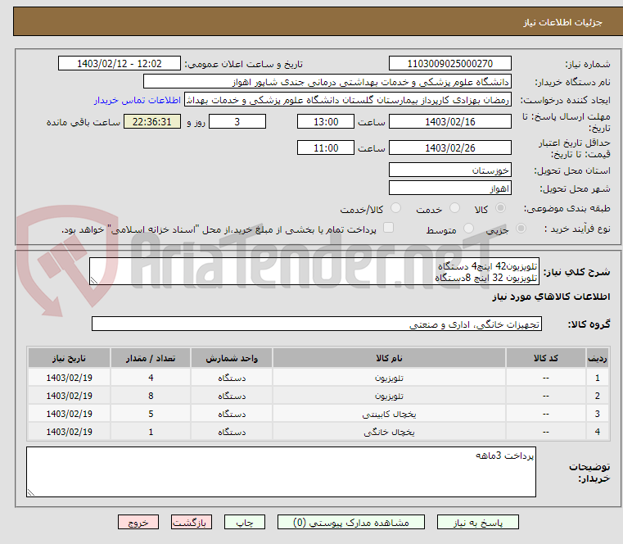This screenshot has height=544, width=623.
Task: Click the validity time field 11:00
Action: coord(325,148)
